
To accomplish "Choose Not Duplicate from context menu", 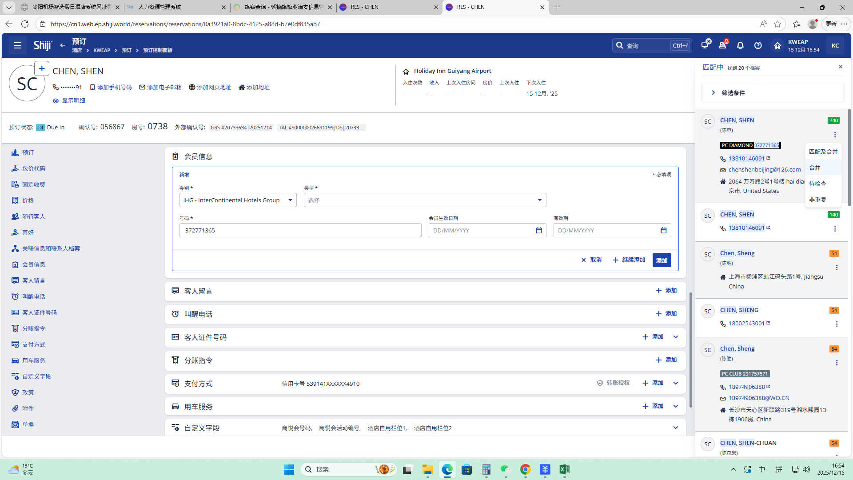I will (x=817, y=200).
